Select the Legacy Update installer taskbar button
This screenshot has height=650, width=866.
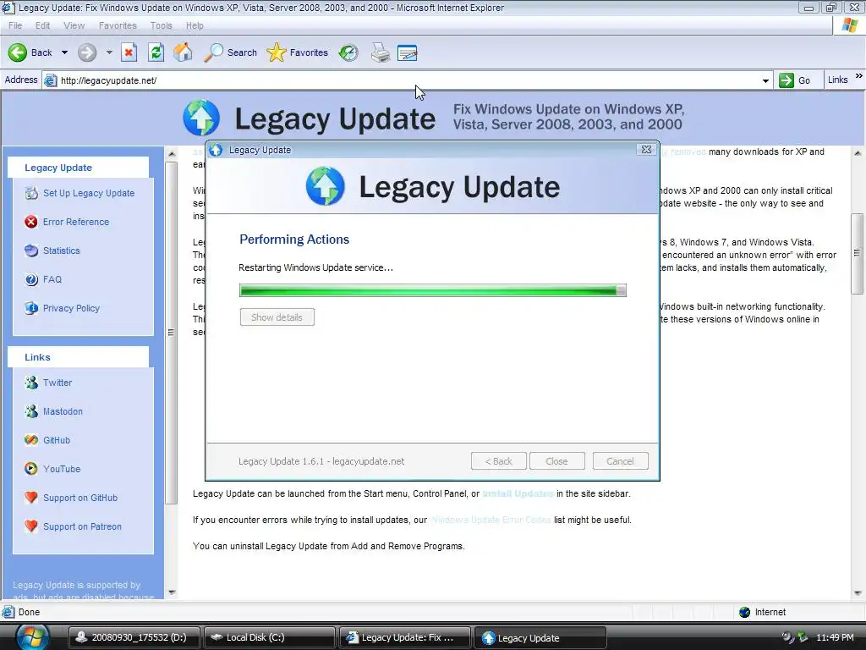click(x=540, y=637)
